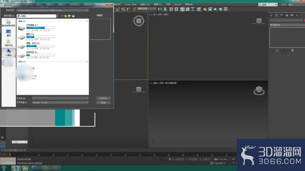
Task: Toggle Angle Snap
Action: pyautogui.click(x=118, y=9)
